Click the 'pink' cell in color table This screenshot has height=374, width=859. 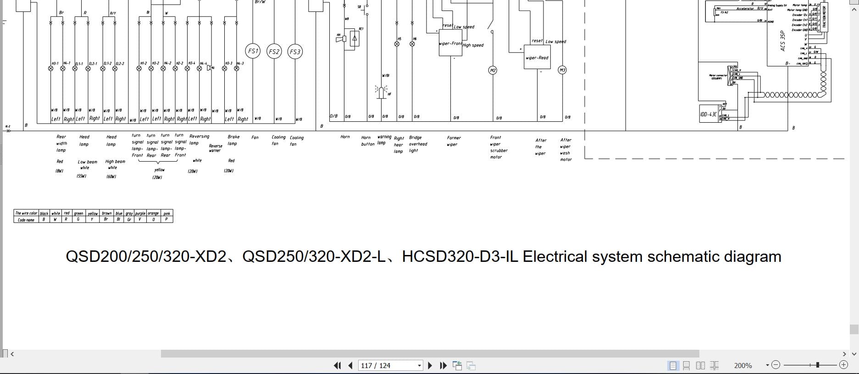167,213
